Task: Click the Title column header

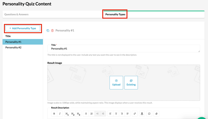Action: pyautogui.click(x=8, y=36)
